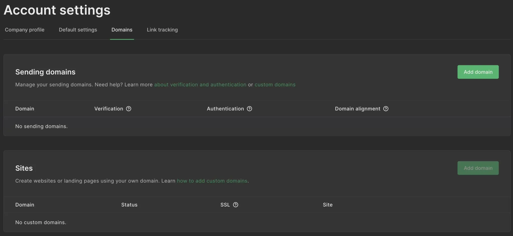The height and width of the screenshot is (236, 513).
Task: Select the No sending domains row
Action: coord(41,126)
